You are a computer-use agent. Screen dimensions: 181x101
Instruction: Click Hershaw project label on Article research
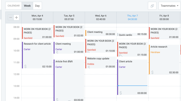tap(155, 52)
